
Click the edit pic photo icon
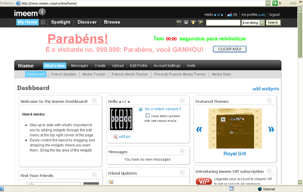[115, 137]
